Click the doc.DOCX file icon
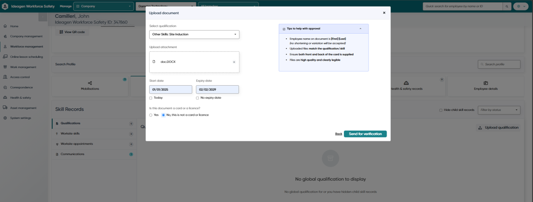This screenshot has height=202, width=533. point(154,62)
